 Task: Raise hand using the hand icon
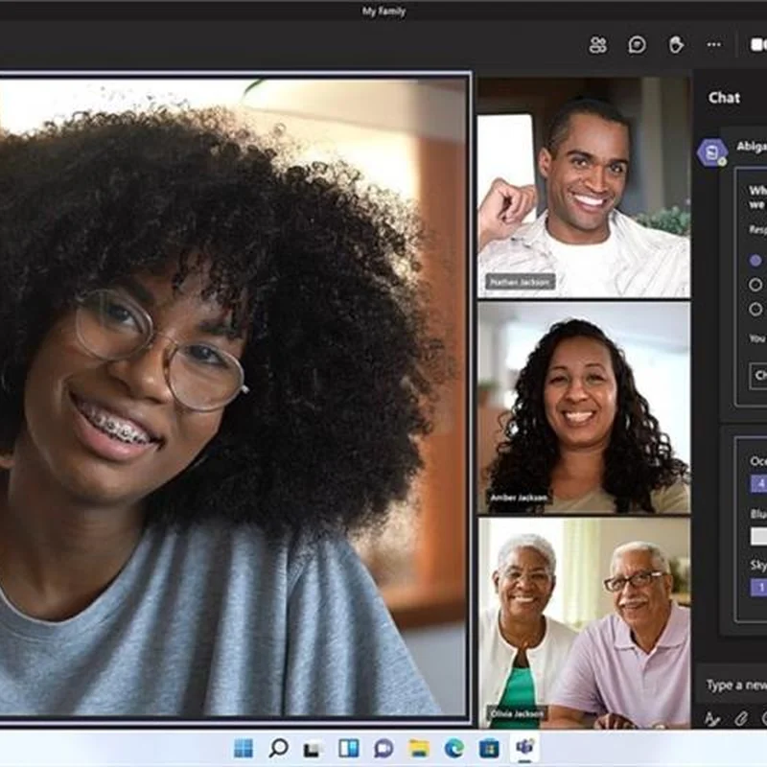click(675, 45)
